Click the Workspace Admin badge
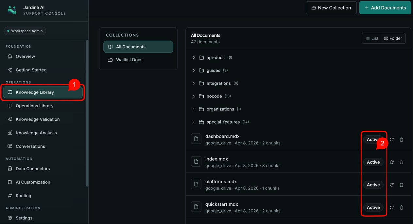Image resolution: width=413 pixels, height=224 pixels. pos(25,31)
